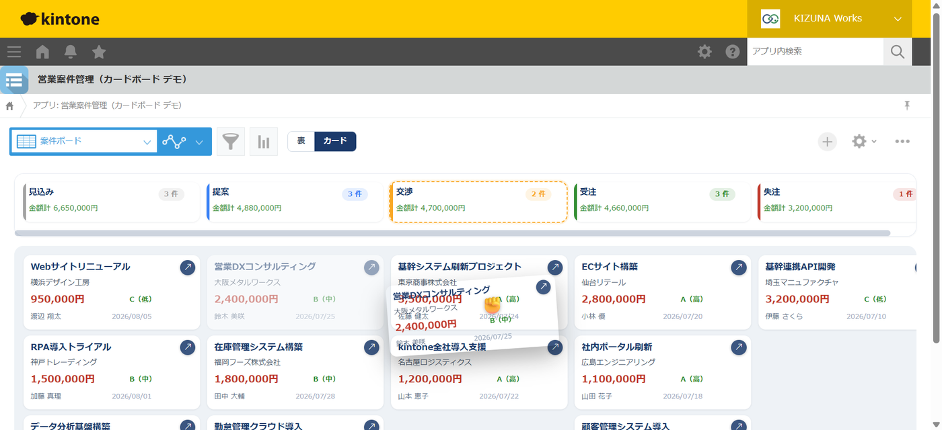Open the hamburger menu icon
The height and width of the screenshot is (430, 942).
14,52
